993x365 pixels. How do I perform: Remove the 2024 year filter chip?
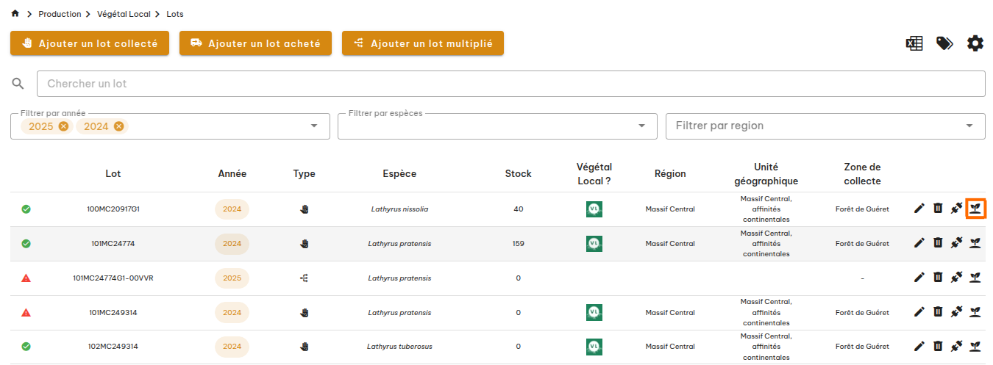(x=118, y=126)
